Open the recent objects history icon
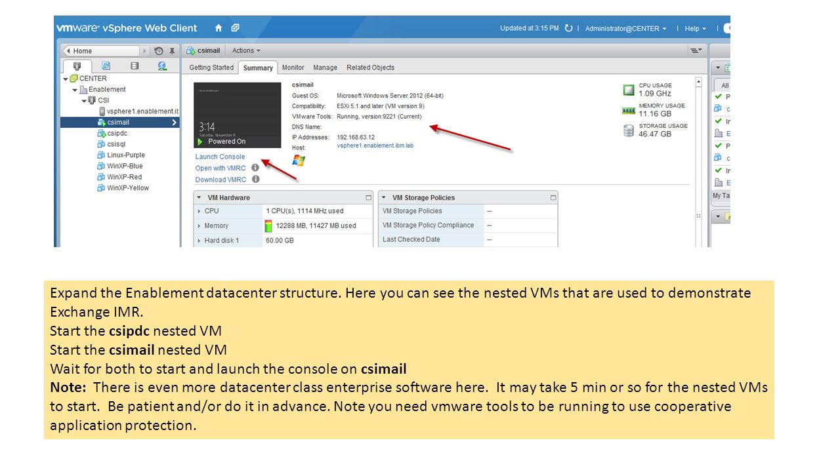 pyautogui.click(x=159, y=50)
